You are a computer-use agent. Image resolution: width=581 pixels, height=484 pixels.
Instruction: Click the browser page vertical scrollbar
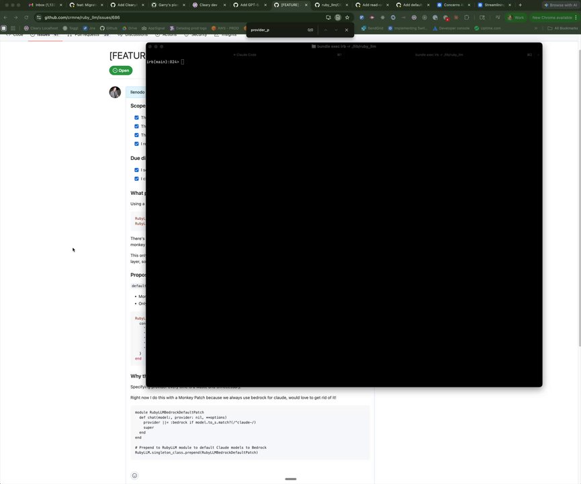[579, 198]
